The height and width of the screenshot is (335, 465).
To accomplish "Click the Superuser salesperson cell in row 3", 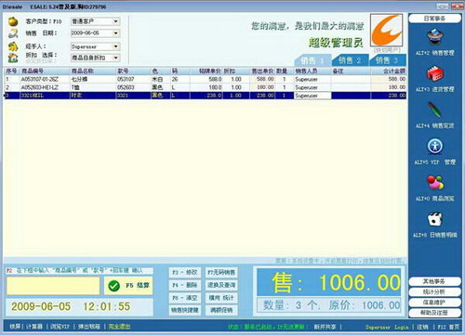I will 312,96.
